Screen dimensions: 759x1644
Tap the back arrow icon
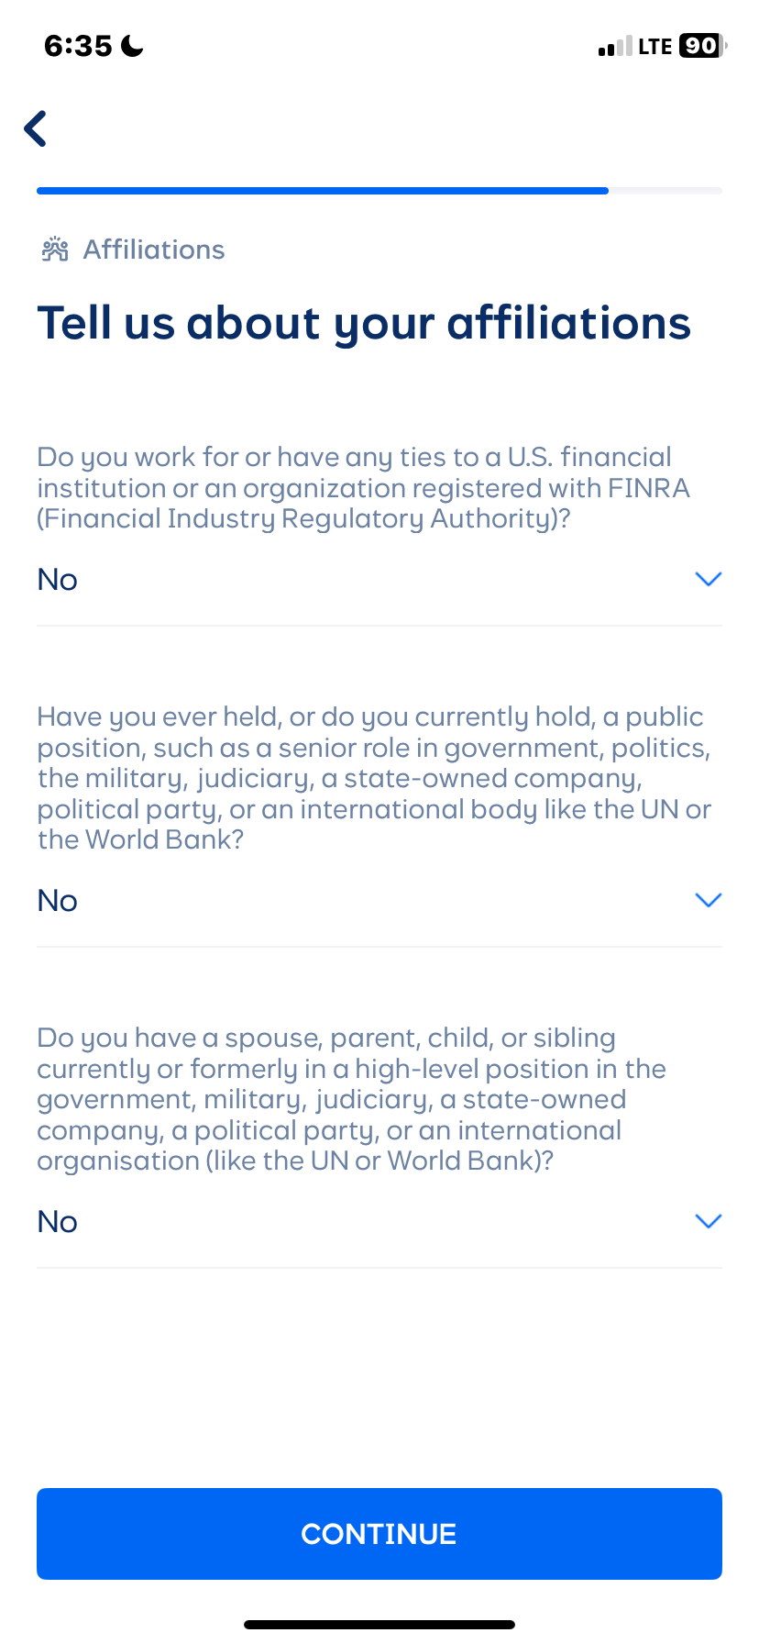point(36,128)
